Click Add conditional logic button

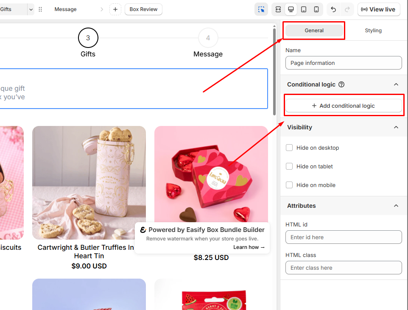coord(343,106)
